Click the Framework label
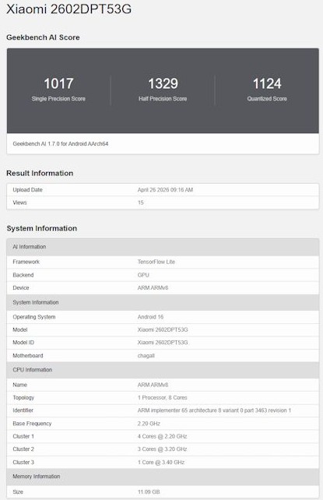The image size is (323, 500). point(26,262)
